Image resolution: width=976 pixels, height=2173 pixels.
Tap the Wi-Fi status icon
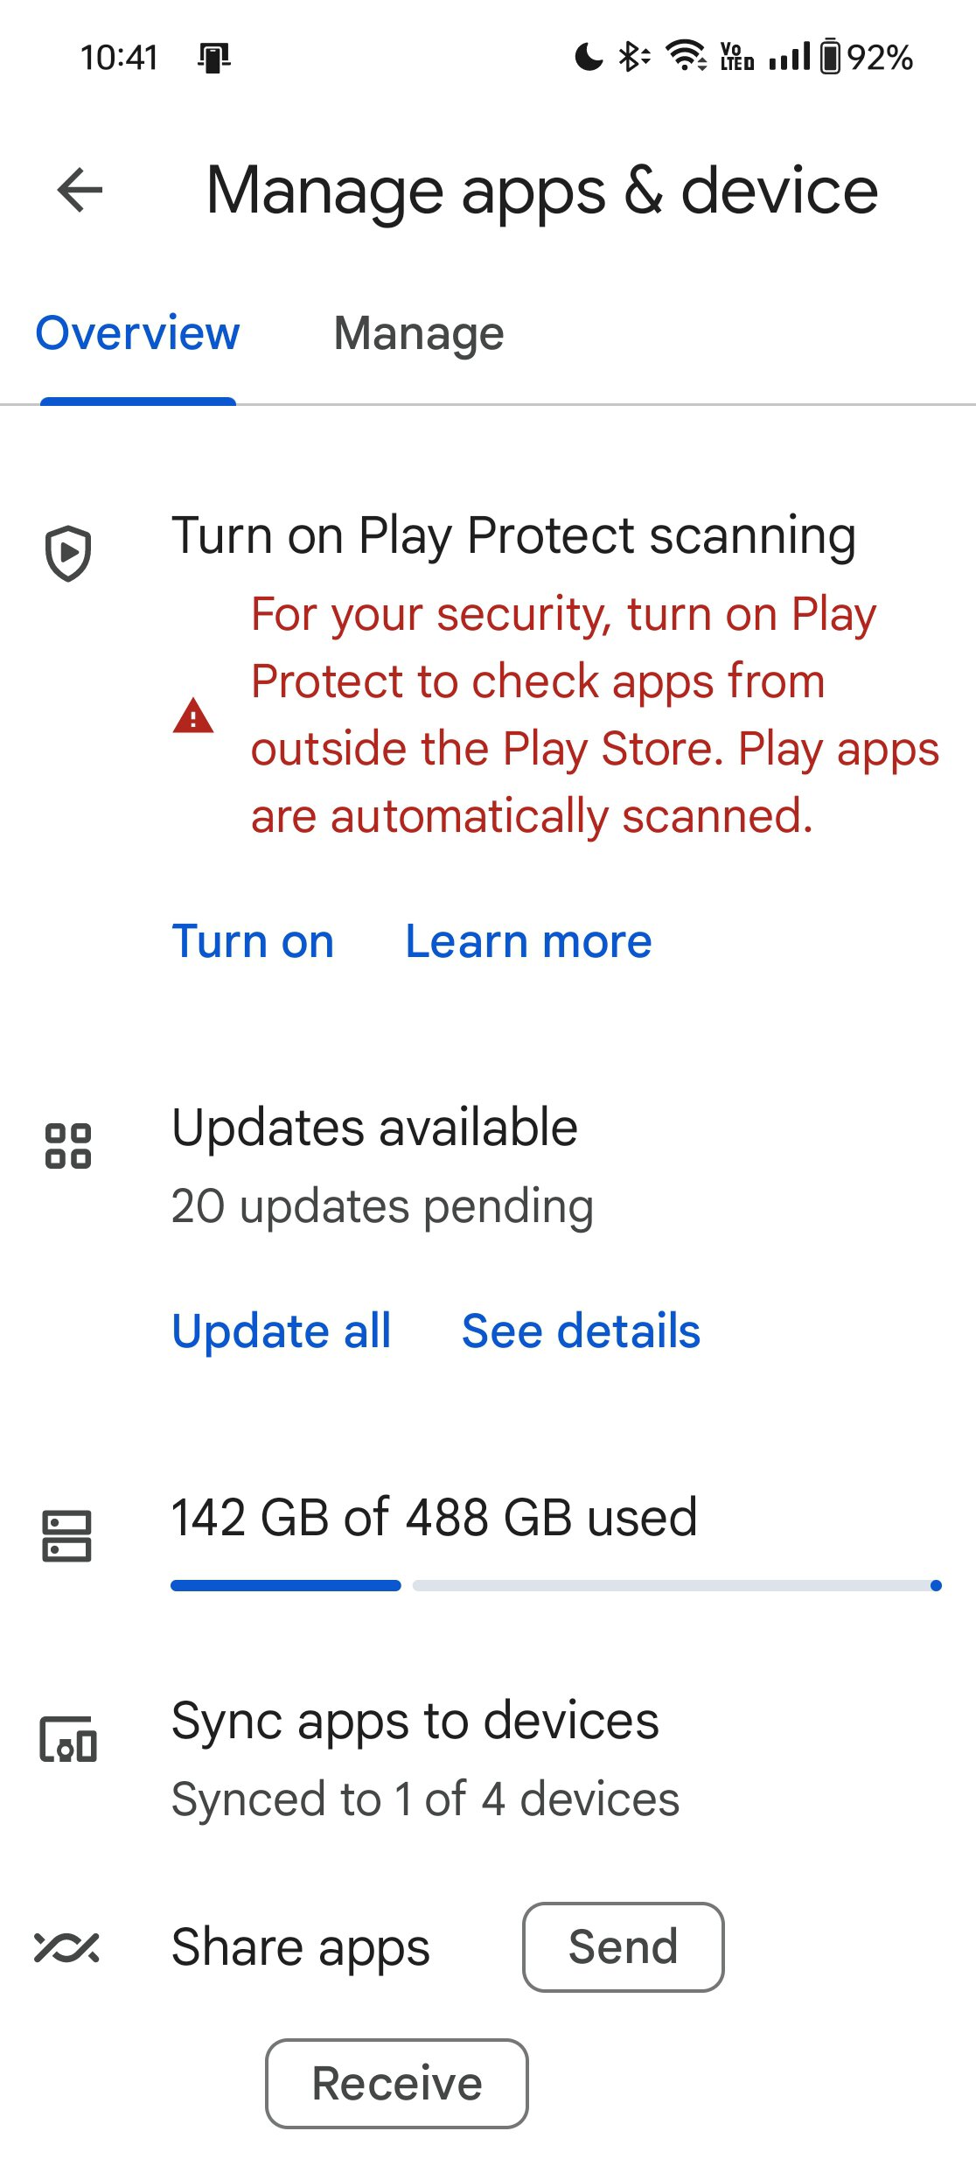pos(687,56)
